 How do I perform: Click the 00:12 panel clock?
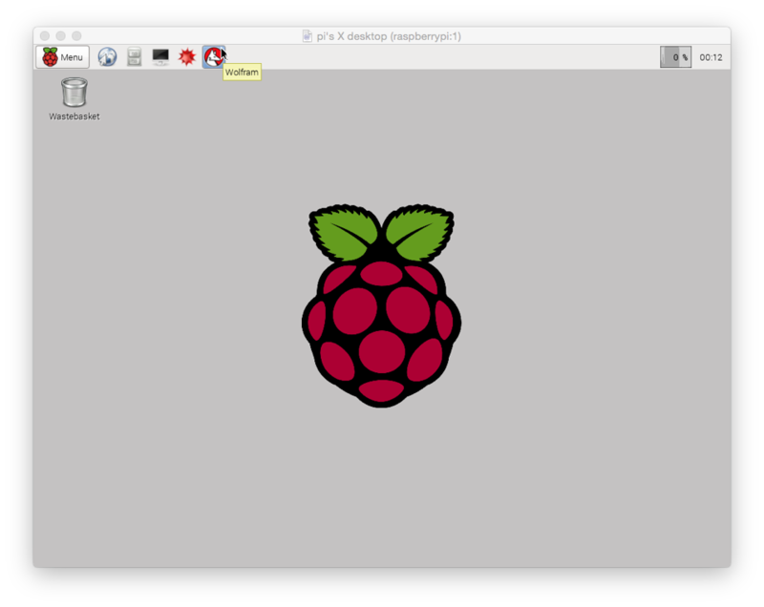point(711,57)
